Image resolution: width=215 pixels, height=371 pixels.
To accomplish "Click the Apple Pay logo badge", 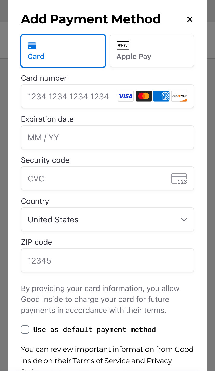I will coord(123,45).
